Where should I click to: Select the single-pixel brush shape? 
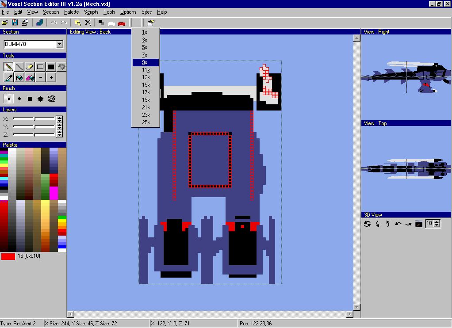click(8, 99)
